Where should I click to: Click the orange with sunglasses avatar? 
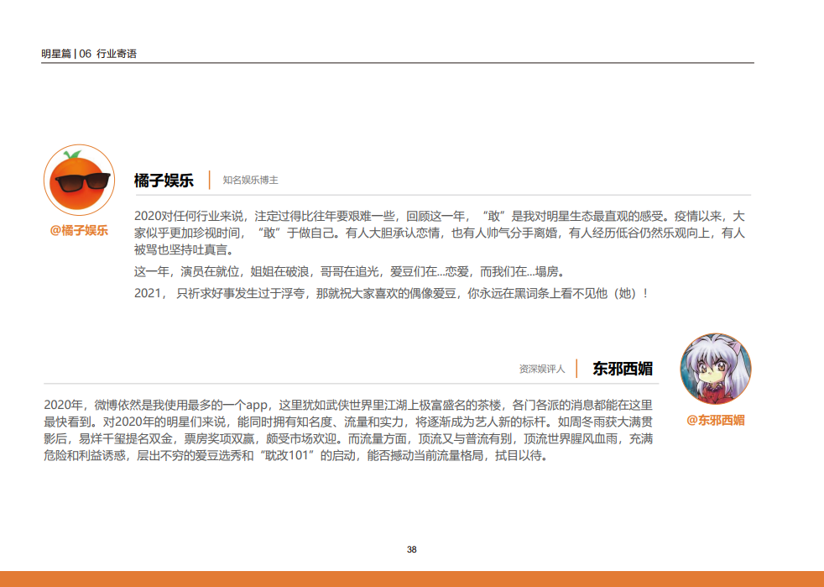tap(80, 180)
